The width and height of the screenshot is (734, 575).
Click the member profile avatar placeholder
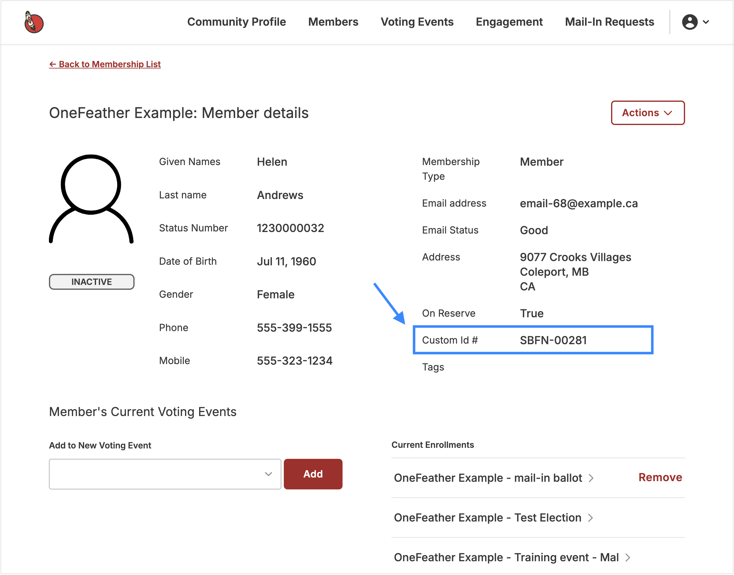[91, 199]
